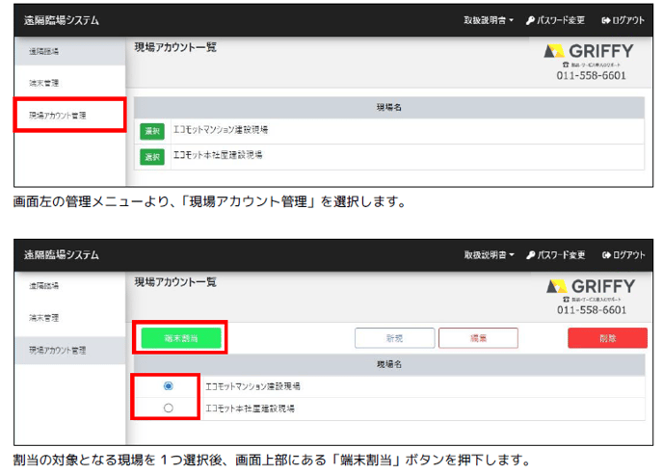Screen dimensions: 663x474
Task: Click the GRIFFY logo in the lower screenshot
Action: coord(590,286)
